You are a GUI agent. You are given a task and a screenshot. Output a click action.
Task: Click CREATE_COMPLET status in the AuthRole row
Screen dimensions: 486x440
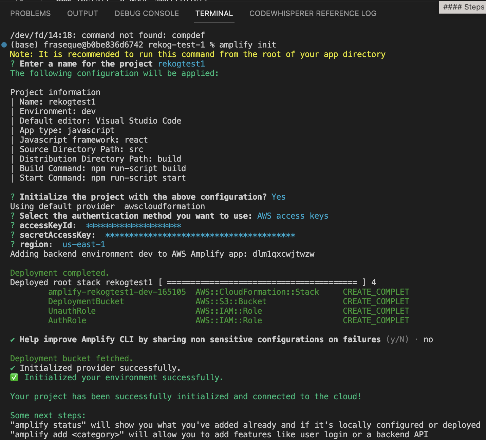pos(376,320)
